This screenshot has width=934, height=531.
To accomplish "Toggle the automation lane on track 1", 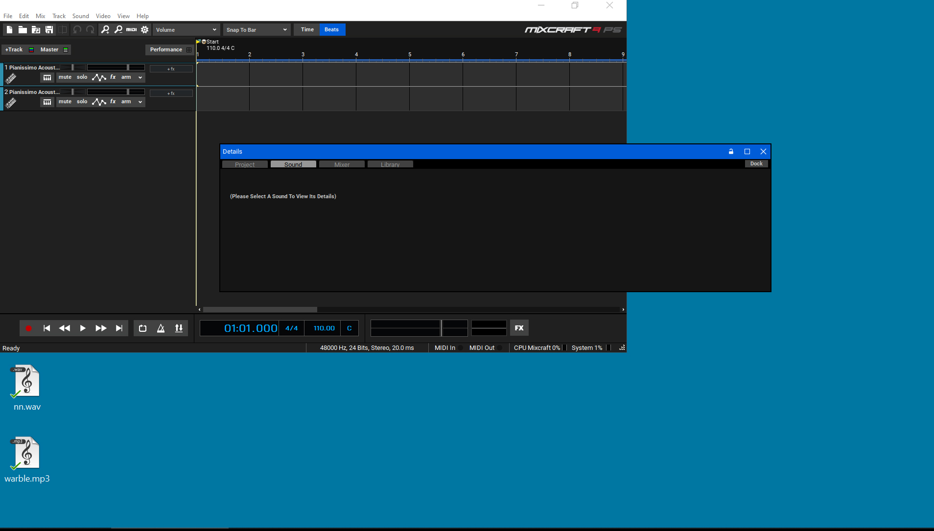I will pyautogui.click(x=99, y=77).
